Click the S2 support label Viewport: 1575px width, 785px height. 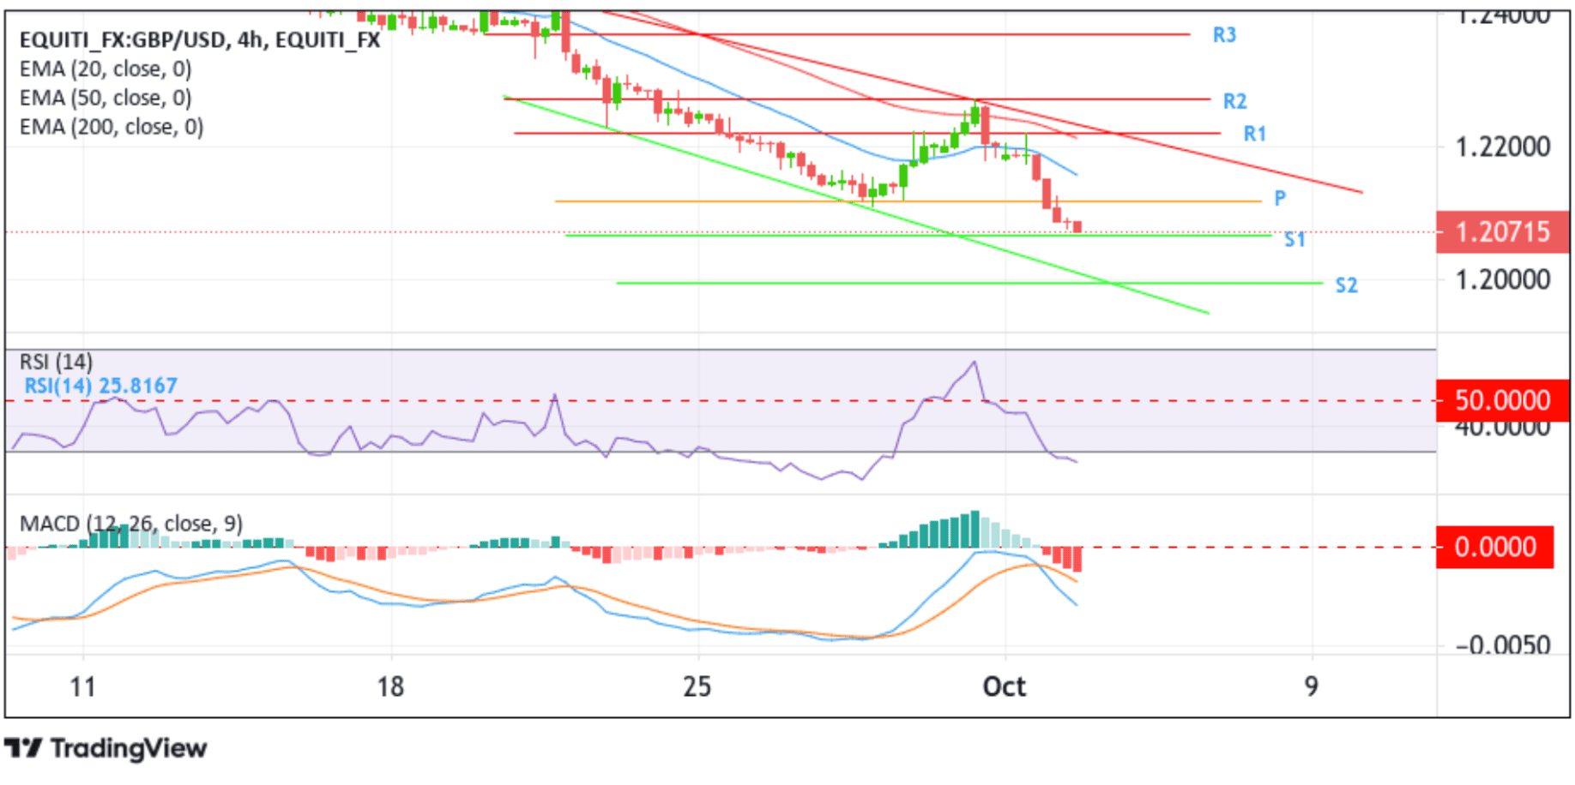[x=1347, y=285]
